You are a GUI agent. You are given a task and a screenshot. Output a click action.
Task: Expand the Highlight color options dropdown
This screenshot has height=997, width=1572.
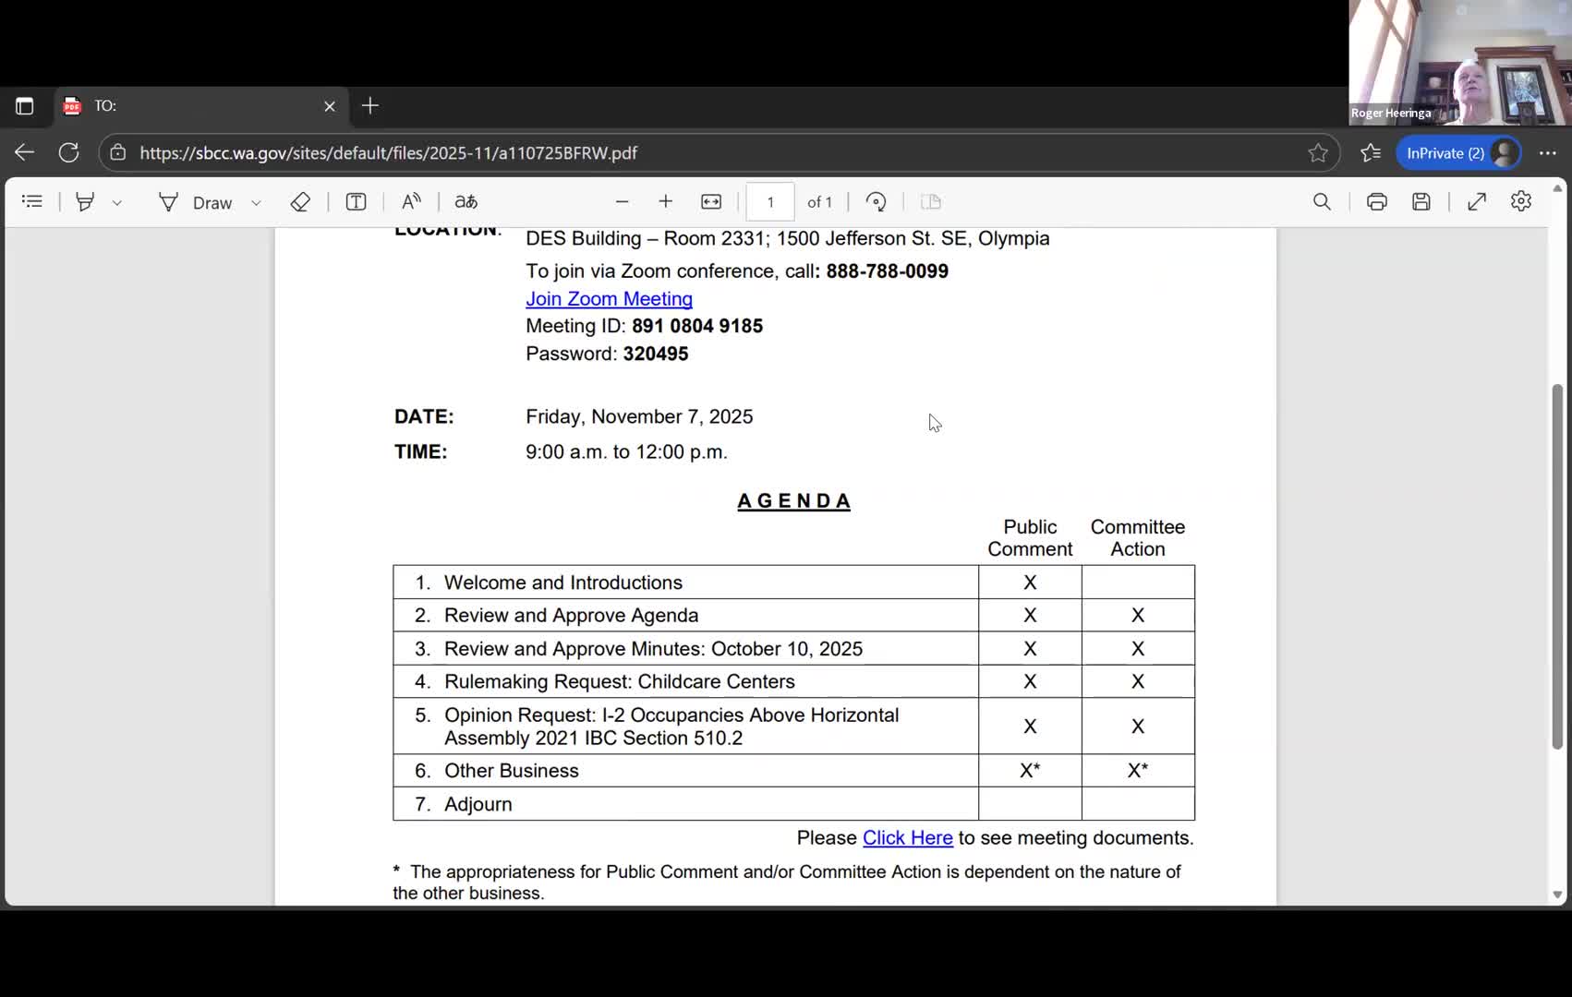point(117,202)
